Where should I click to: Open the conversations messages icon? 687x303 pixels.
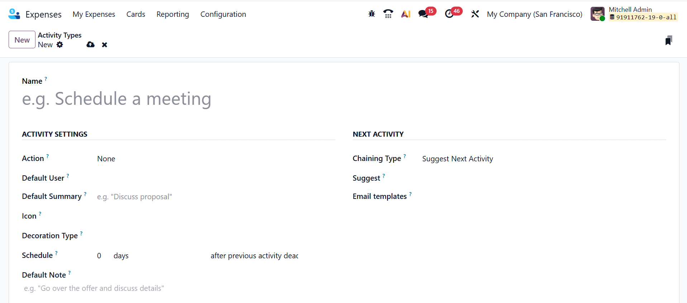423,14
